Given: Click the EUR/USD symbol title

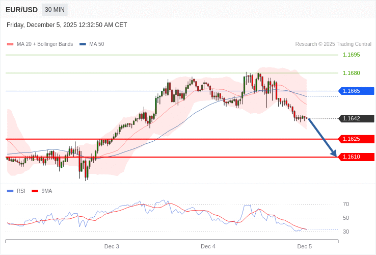Looking at the screenshot, I should (21, 10).
